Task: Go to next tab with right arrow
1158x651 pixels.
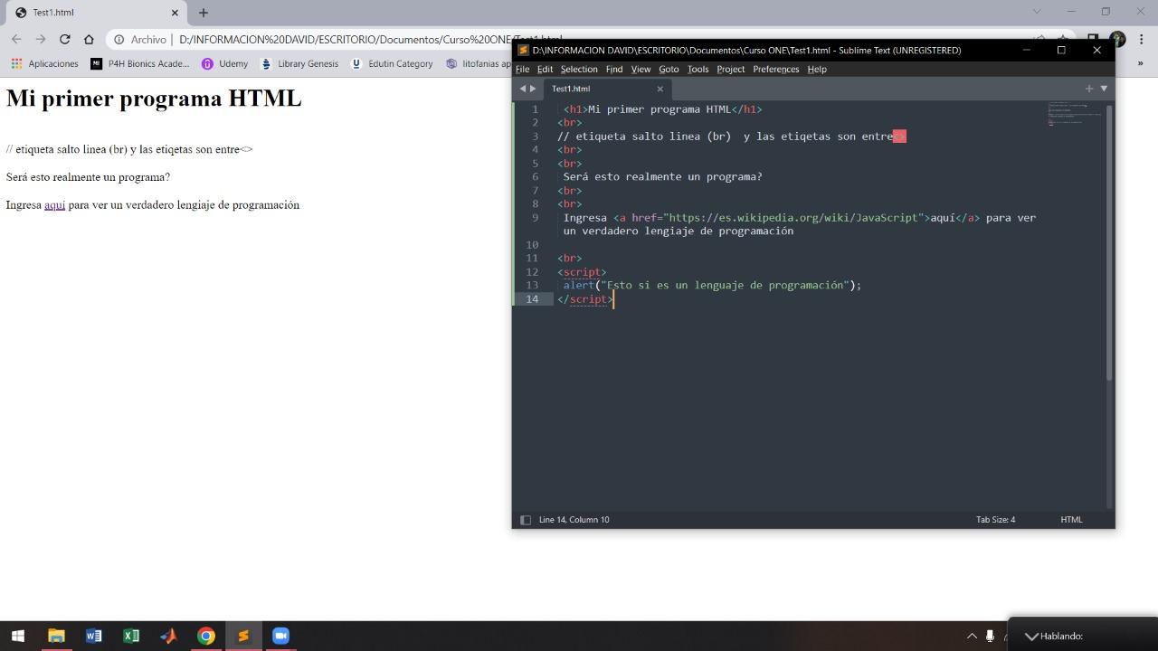Action: click(x=533, y=89)
